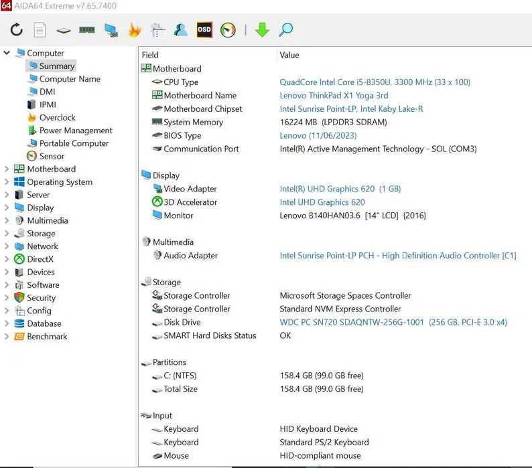The height and width of the screenshot is (468, 532).
Task: Open the QuadCore Intel Core i5-8350U link
Action: tap(375, 82)
